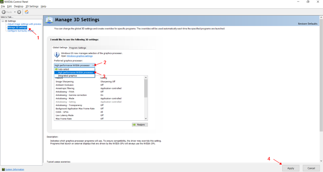The height and width of the screenshot is (172, 323).
Task: Click the settings list scrollbar thumb
Action: [146, 88]
